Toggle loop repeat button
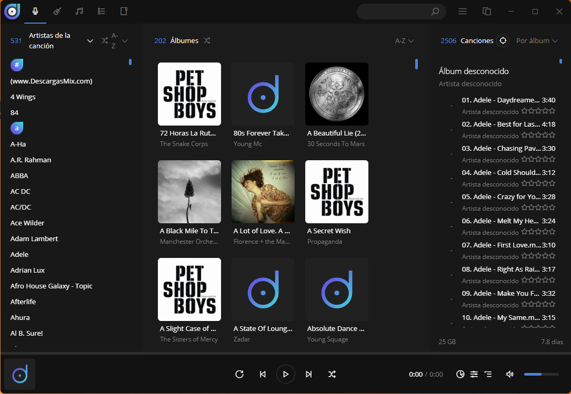The image size is (571, 394). [x=239, y=374]
